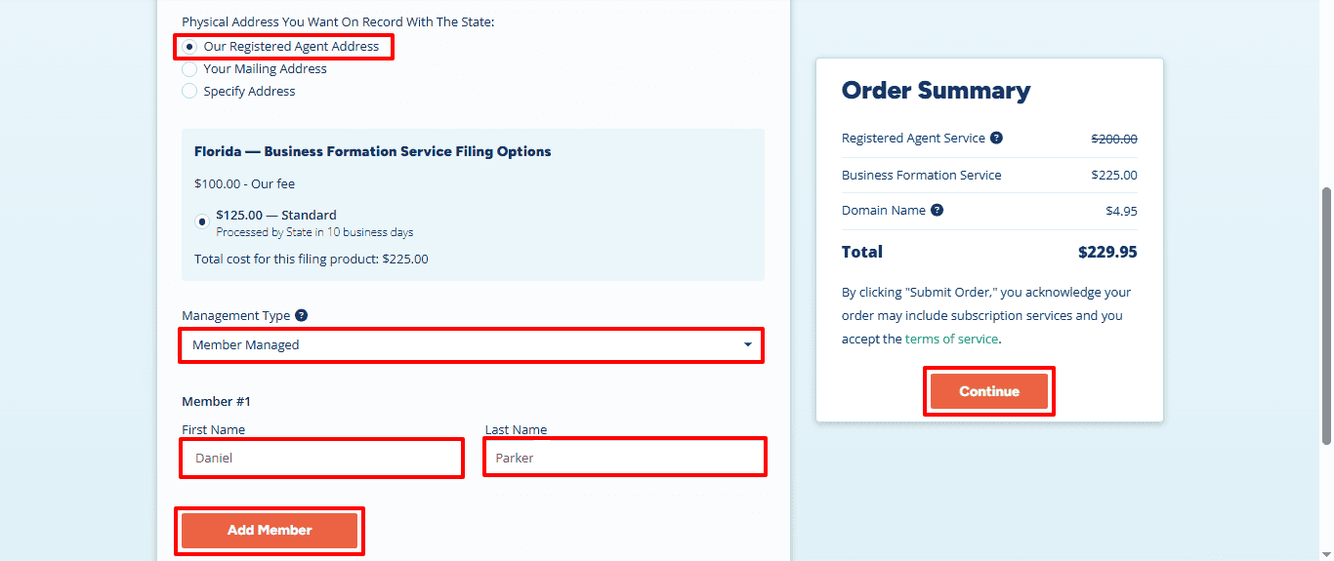Click 'Processed by State in 10 business days' text
This screenshot has height=561, width=1334.
coord(314,233)
